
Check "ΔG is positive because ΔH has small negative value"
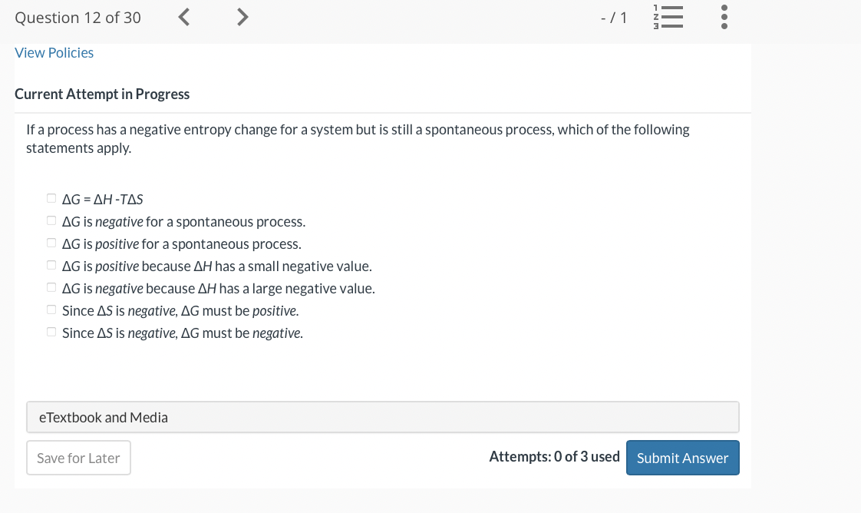pos(51,265)
